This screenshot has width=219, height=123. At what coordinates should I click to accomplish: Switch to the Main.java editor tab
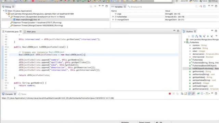click(30, 32)
